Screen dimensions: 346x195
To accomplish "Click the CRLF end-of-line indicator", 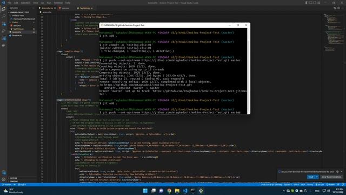I will click(303, 185).
